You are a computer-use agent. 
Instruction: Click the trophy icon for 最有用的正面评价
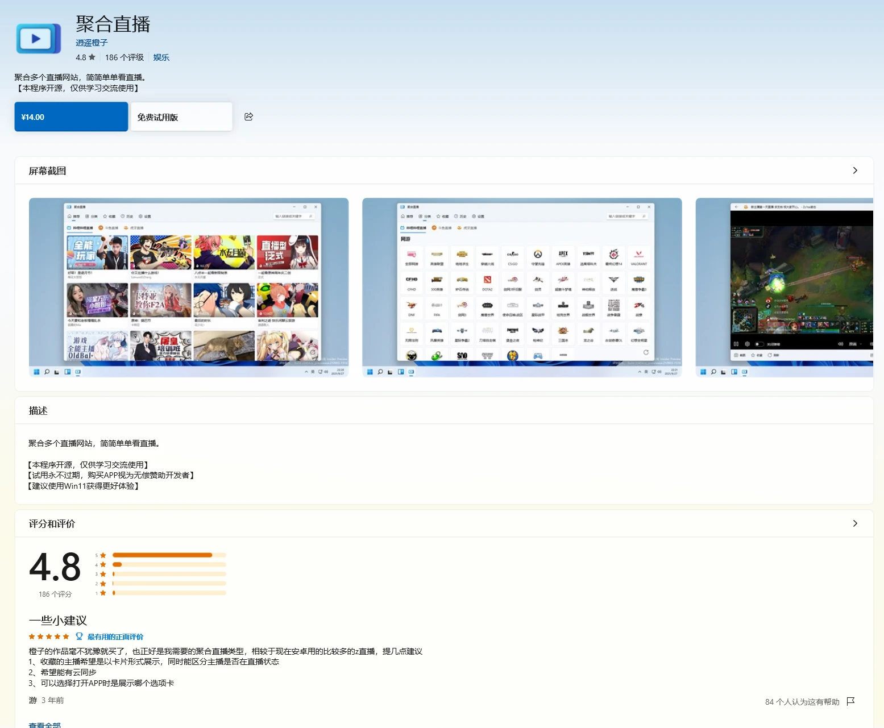80,637
